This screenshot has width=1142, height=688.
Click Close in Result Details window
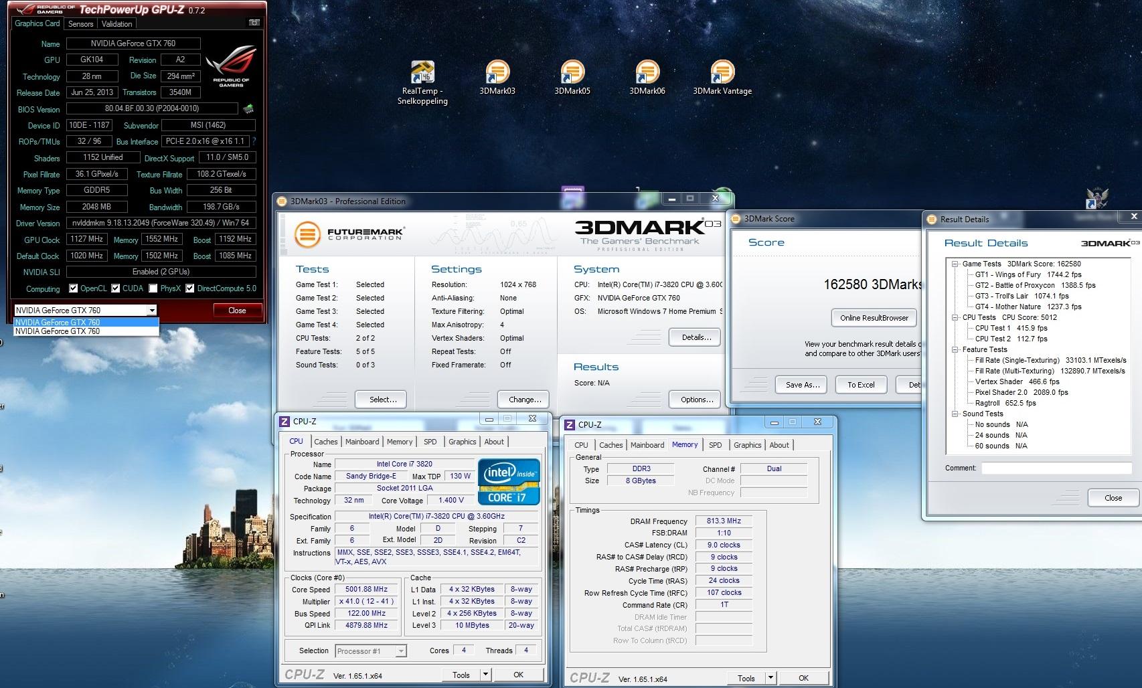[1113, 498]
